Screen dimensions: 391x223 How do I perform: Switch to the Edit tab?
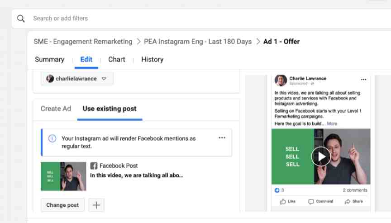[x=86, y=60]
